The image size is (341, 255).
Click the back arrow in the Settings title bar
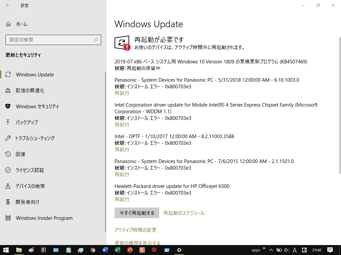click(8, 5)
